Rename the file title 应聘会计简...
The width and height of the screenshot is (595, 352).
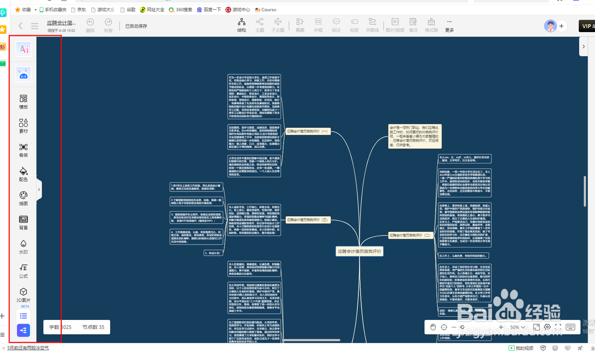pyautogui.click(x=61, y=23)
